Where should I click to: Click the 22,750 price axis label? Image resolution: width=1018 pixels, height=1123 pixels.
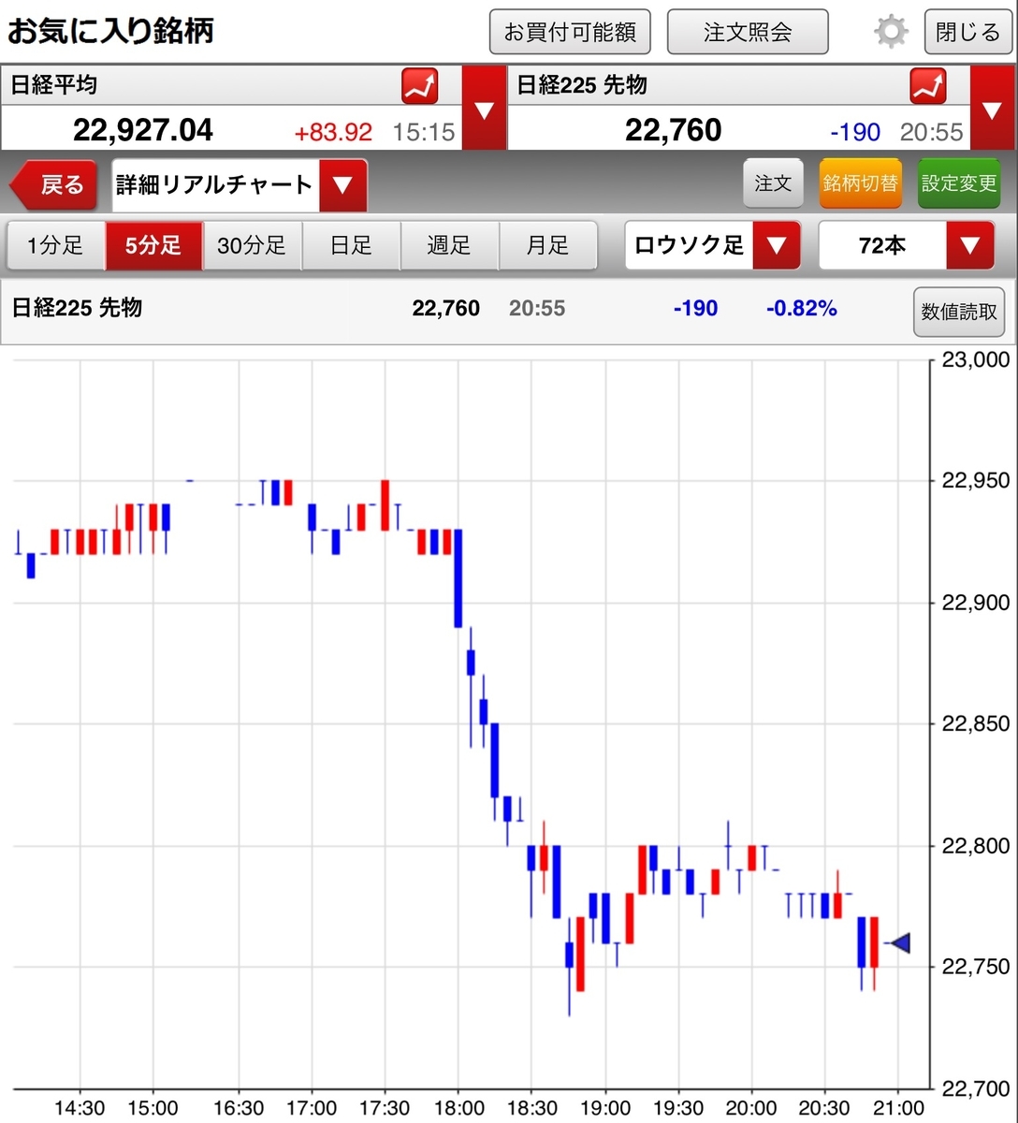pyautogui.click(x=976, y=967)
